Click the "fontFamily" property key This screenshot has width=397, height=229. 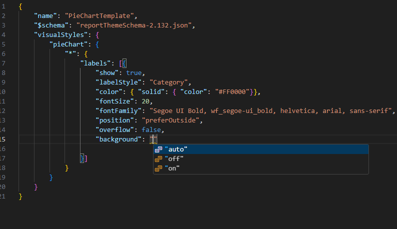(118, 110)
